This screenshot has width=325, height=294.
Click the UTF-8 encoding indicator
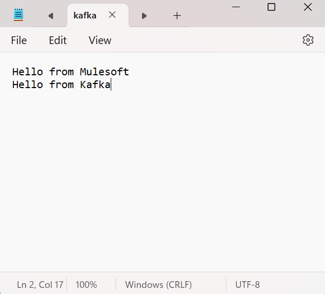[x=248, y=284]
